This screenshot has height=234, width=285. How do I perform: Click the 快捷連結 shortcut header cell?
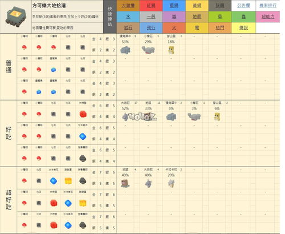110,17
